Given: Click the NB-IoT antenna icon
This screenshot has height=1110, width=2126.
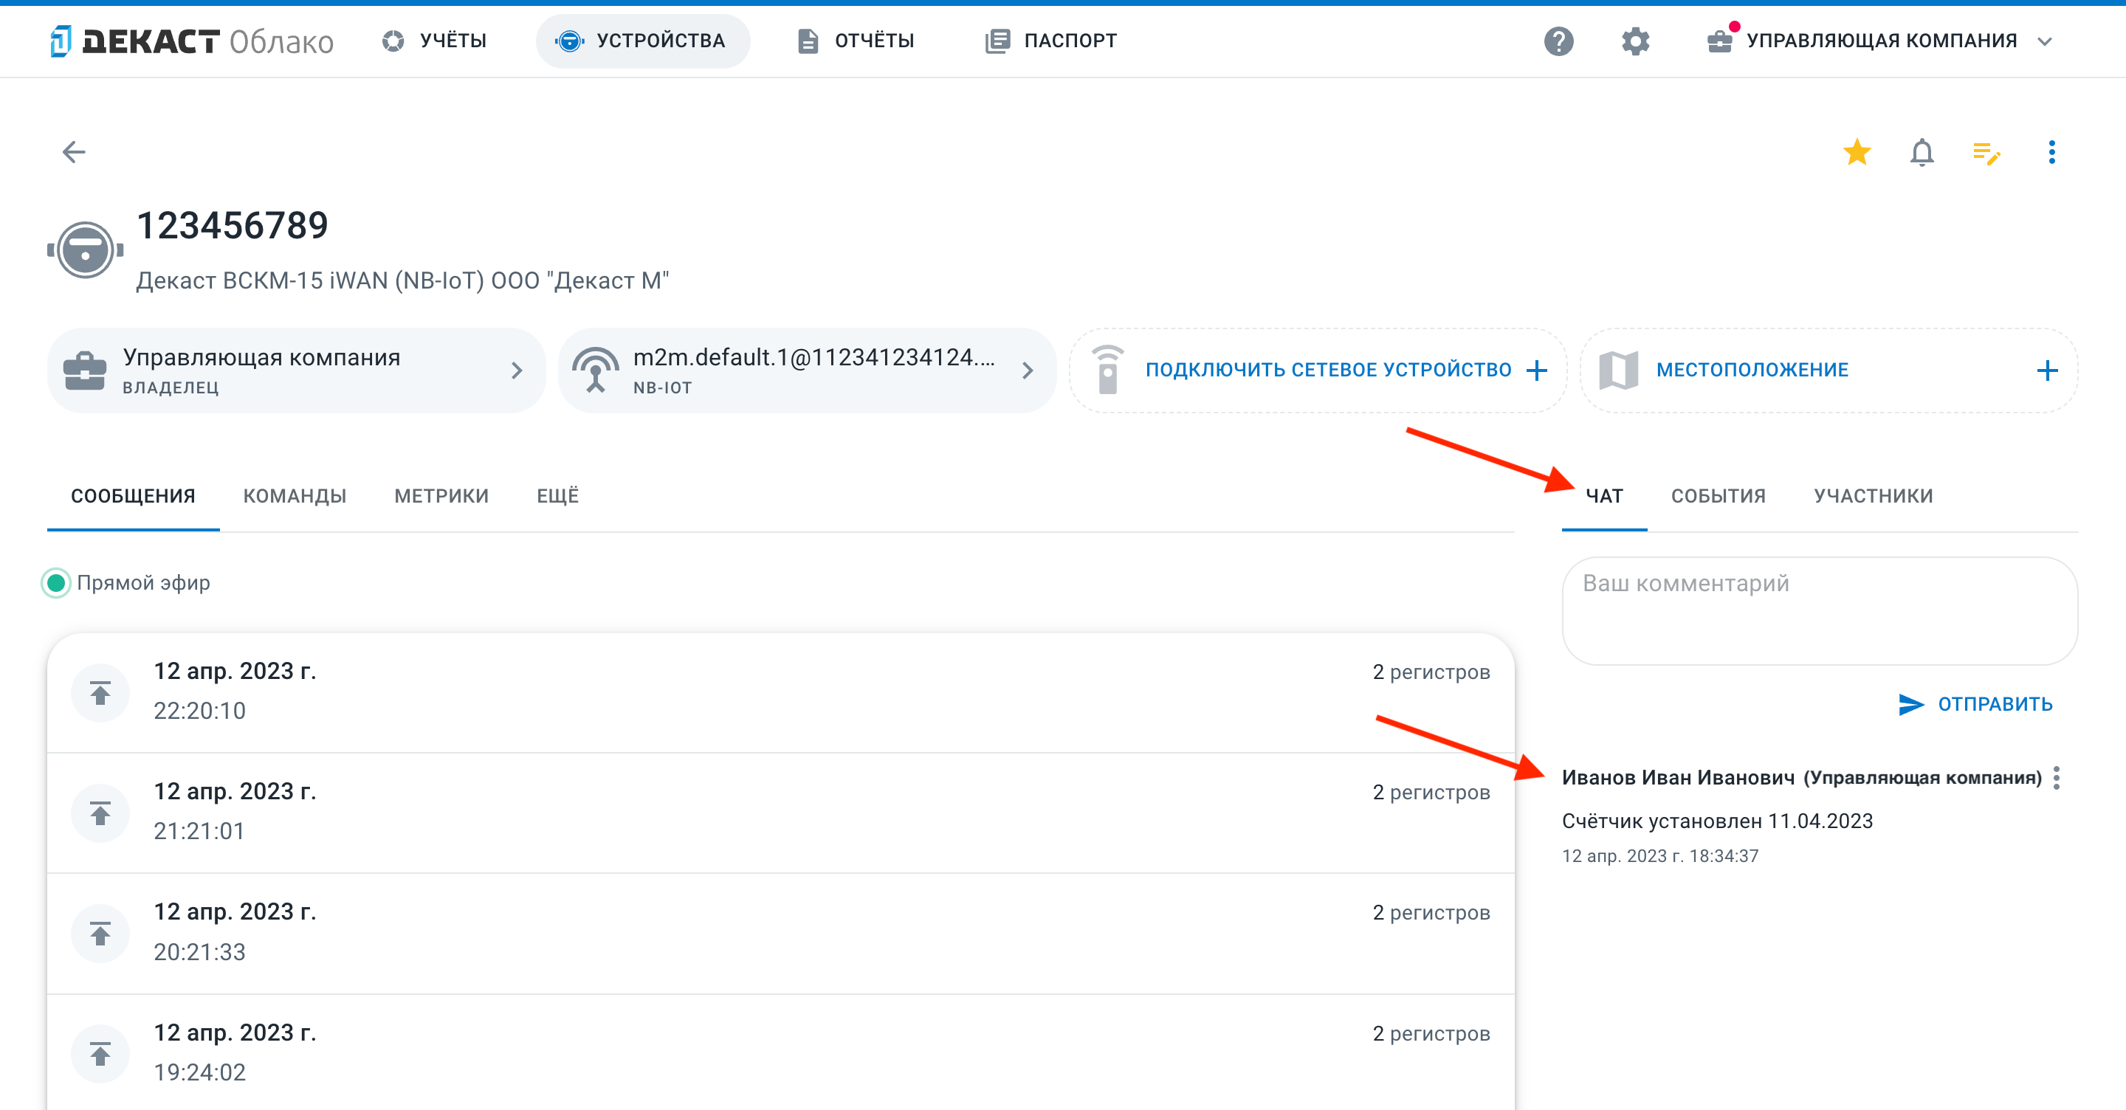Looking at the screenshot, I should 595,370.
